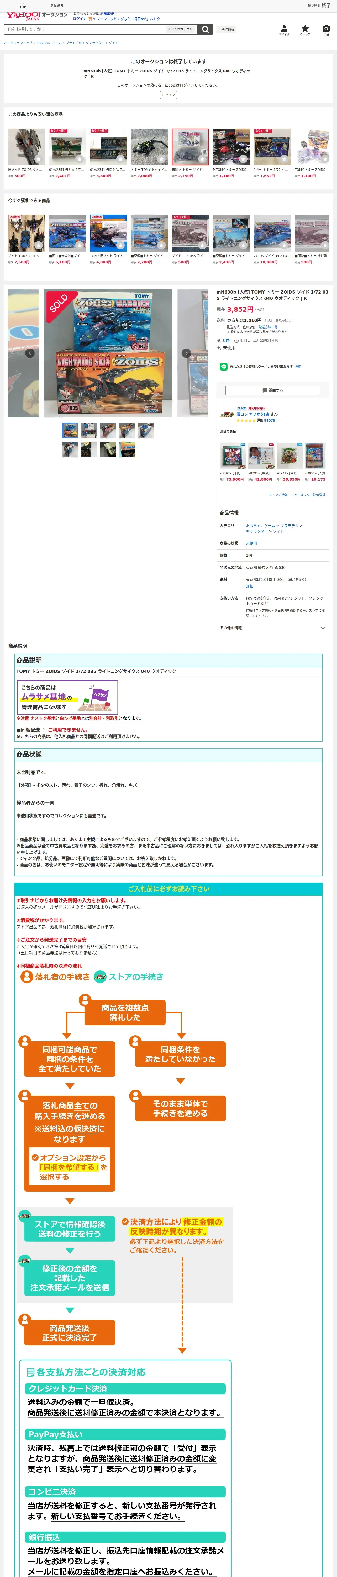The image size is (337, 1577).
Task: Select first photo thumbnail under main image
Action: 70,430
